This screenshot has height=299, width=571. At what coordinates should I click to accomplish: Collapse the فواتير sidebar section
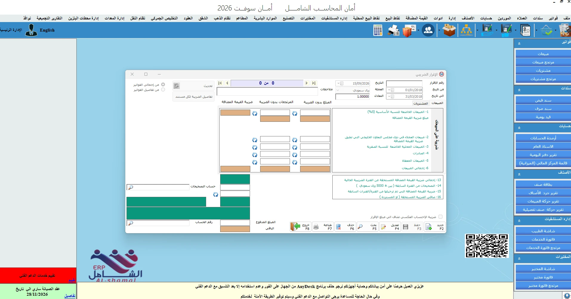click(x=519, y=43)
